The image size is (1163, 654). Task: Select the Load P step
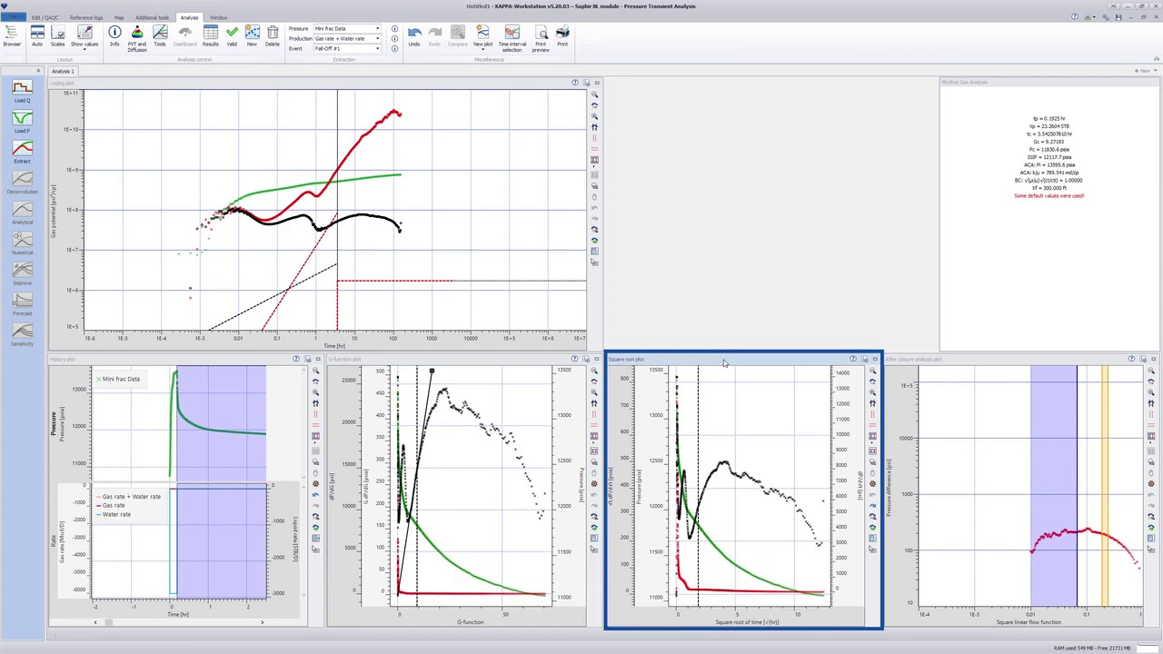pyautogui.click(x=22, y=121)
